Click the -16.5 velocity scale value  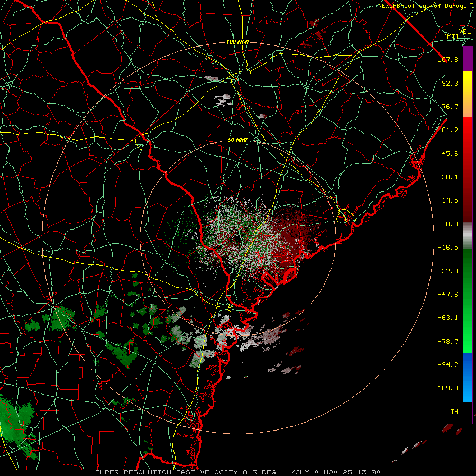(x=448, y=248)
